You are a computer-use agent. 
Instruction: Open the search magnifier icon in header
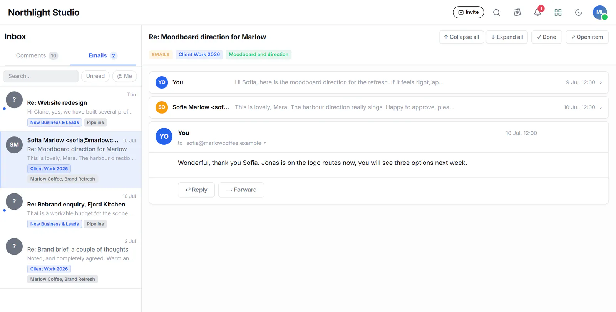tap(497, 12)
